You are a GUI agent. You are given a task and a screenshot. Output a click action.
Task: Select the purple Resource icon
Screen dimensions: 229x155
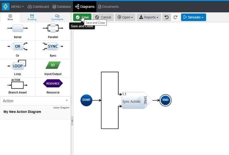point(53,84)
